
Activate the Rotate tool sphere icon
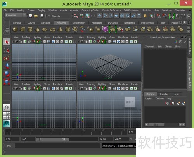coord(7,74)
